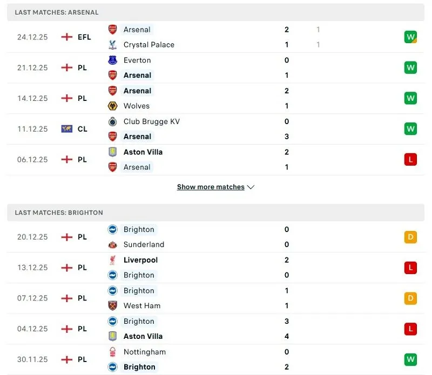Open the Last Matches: Arsenal section header

[x=57, y=12]
